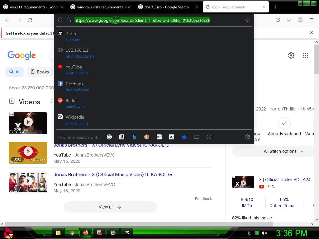Open the Rotten Tomatoes rating link
Screen dimensions: 319x239
click(284, 206)
